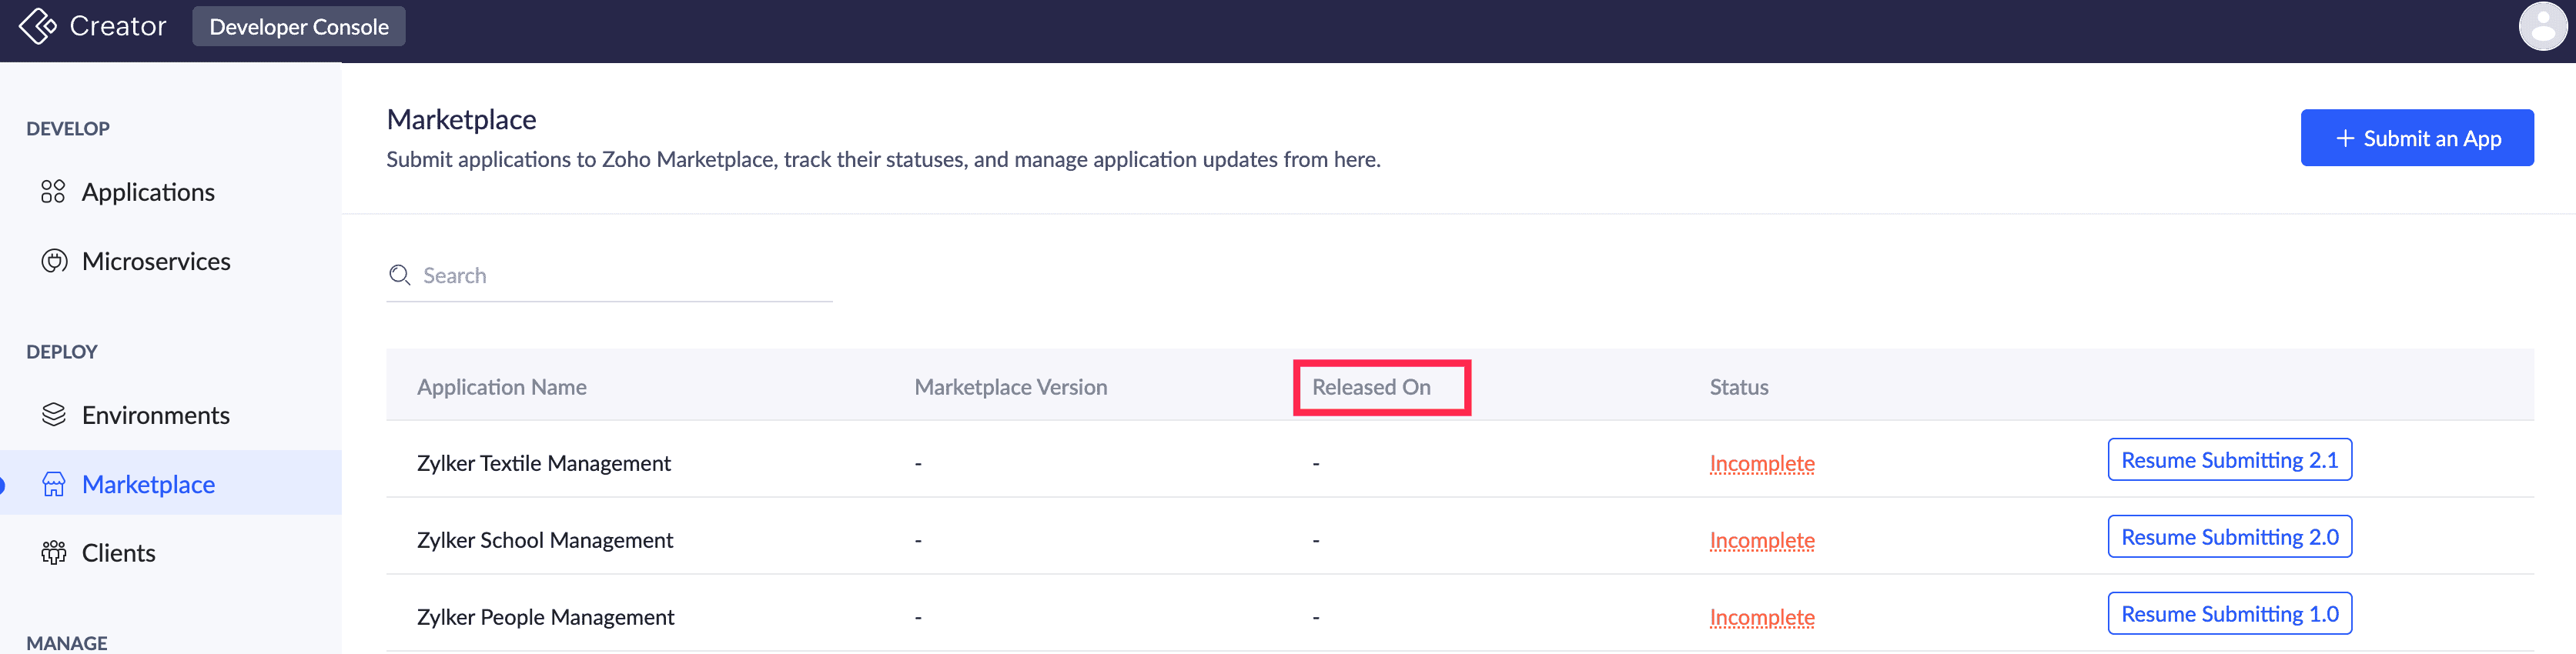Focus the Search input field
The height and width of the screenshot is (654, 2576).
pos(610,275)
